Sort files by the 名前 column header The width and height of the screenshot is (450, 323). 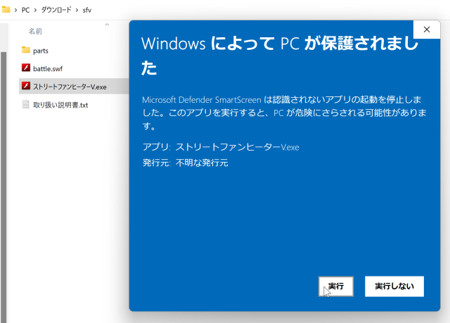coord(35,32)
